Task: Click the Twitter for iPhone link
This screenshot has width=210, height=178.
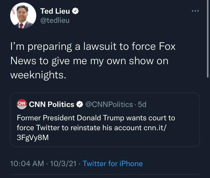Action: click(x=113, y=164)
